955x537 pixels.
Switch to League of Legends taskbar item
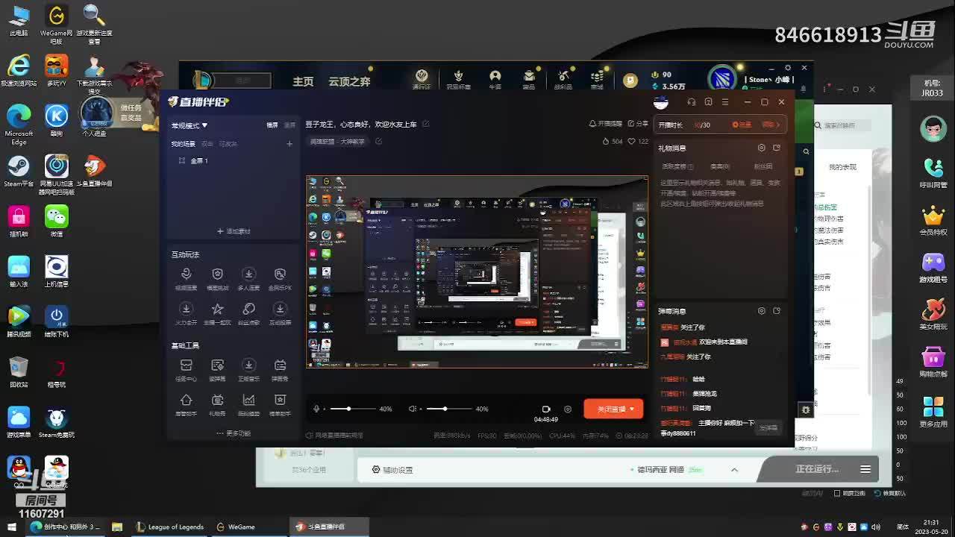169,527
